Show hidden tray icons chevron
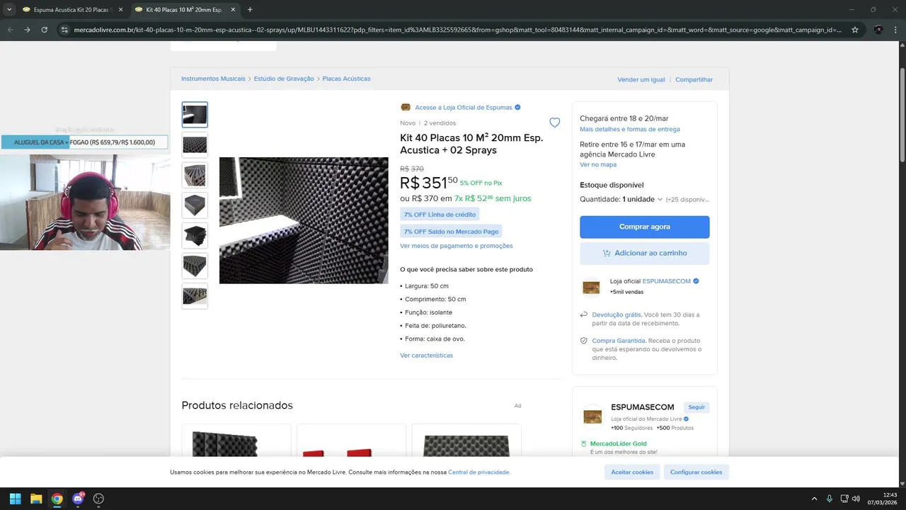 pyautogui.click(x=814, y=499)
